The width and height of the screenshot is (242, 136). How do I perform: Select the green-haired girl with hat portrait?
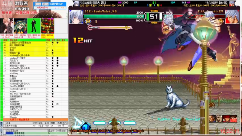tap(20, 26)
